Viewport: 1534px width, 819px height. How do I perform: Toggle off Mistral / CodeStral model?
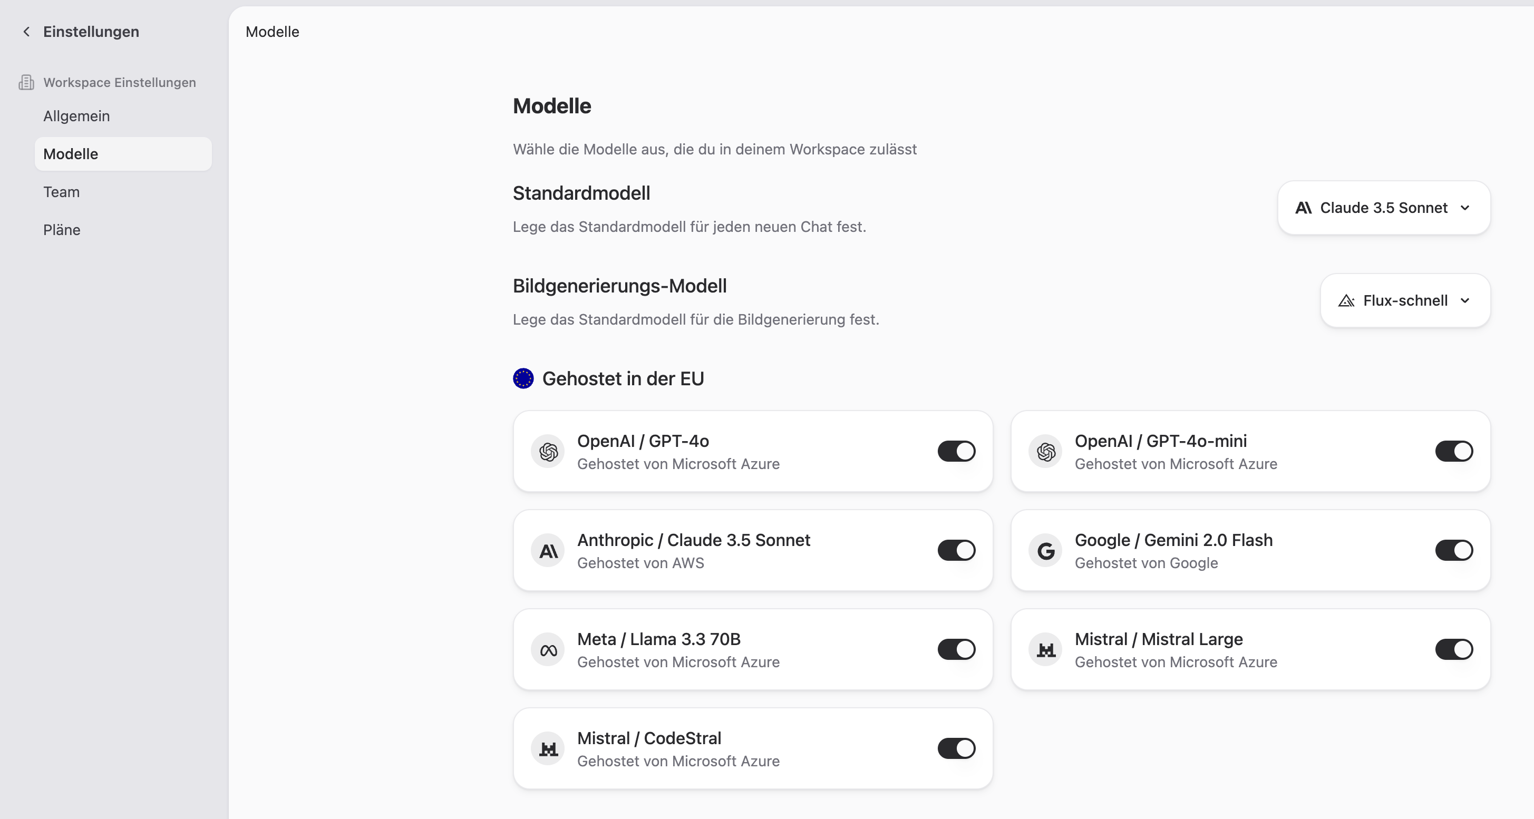click(x=956, y=748)
